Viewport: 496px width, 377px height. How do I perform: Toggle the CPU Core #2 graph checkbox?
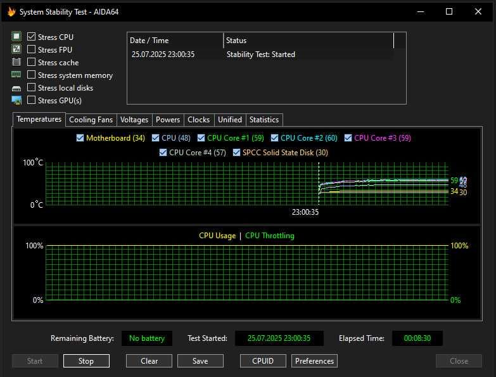[x=274, y=138]
